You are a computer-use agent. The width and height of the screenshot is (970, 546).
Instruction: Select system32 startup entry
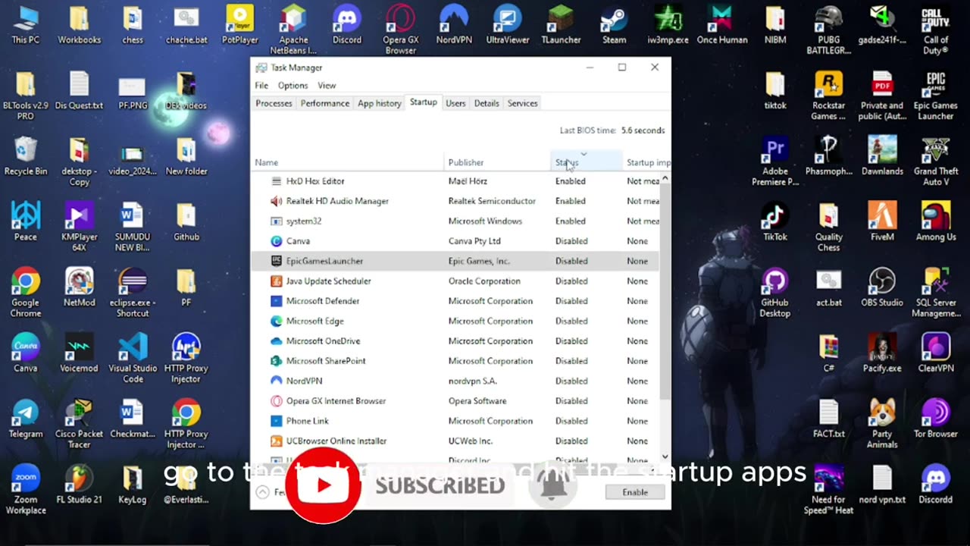point(455,221)
